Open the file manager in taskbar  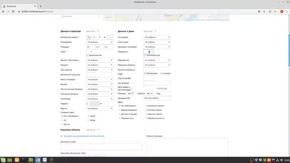[31, 160]
